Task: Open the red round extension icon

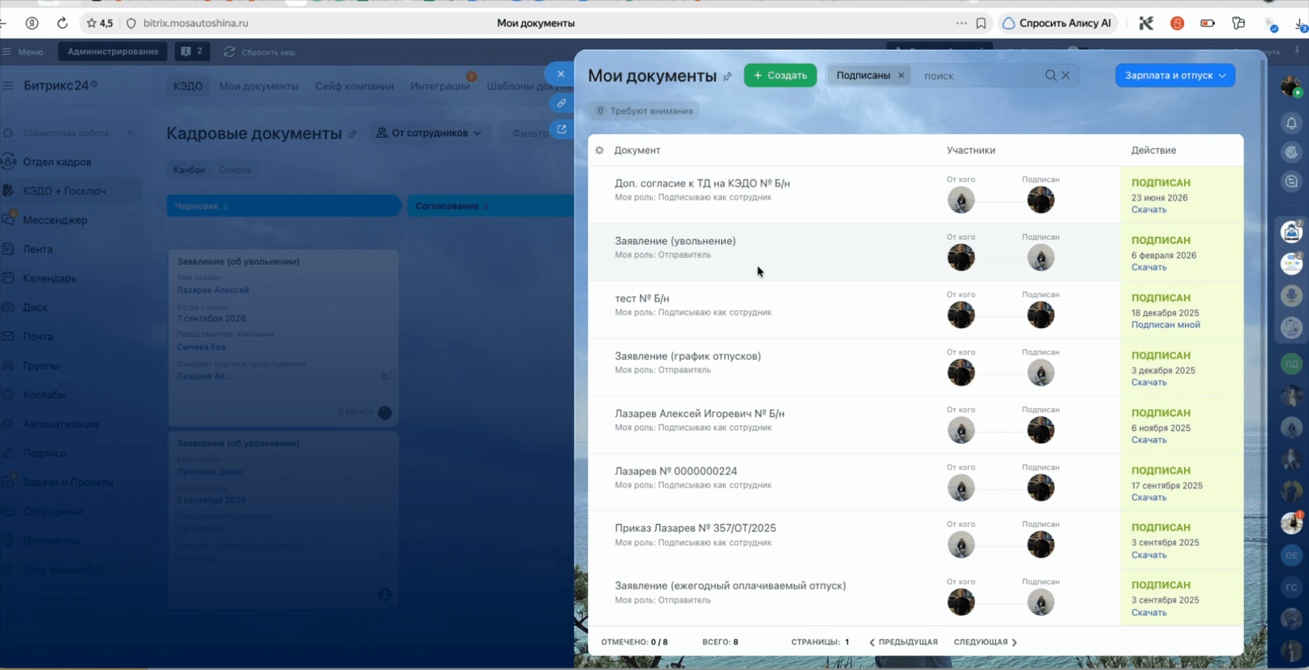Action: 1177,23
